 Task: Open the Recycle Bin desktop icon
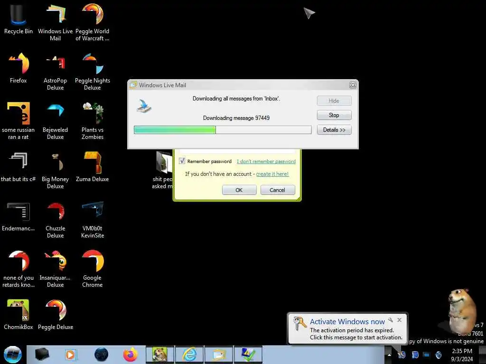click(x=19, y=18)
